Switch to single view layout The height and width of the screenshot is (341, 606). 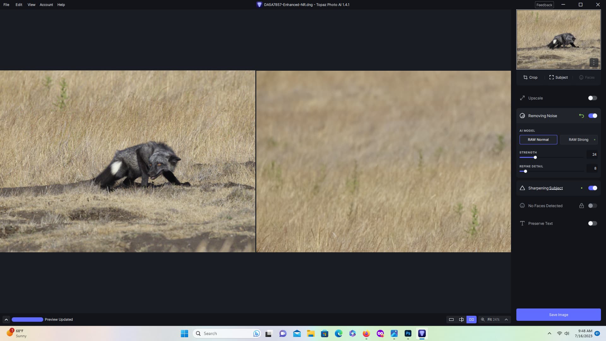point(451,320)
